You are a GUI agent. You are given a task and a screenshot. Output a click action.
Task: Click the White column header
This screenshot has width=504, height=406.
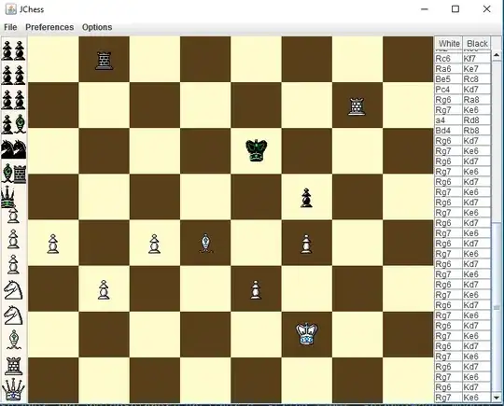point(449,43)
